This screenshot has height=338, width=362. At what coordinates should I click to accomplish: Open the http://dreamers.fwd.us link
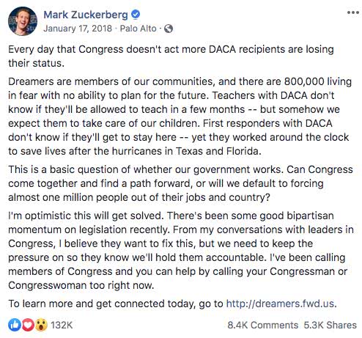(280, 304)
